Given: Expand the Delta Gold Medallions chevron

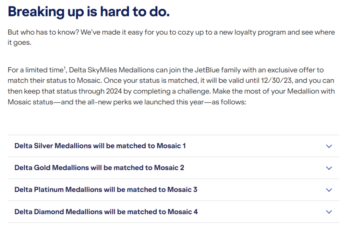Looking at the screenshot, I should tap(329, 168).
